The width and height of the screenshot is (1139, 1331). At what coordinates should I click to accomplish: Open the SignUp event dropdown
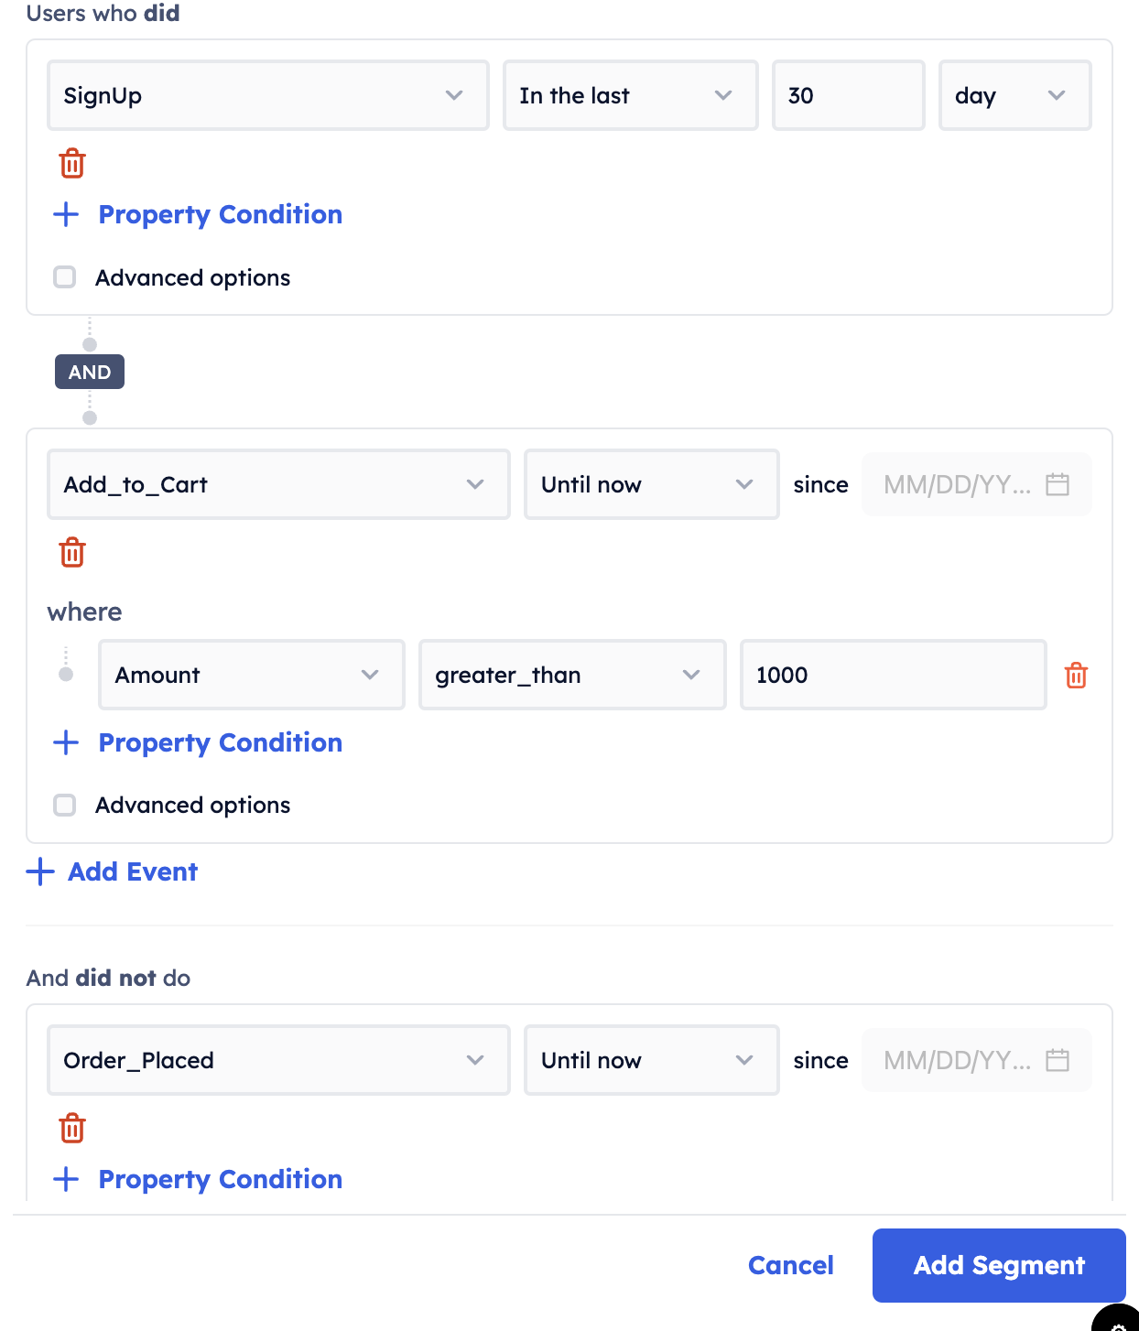coord(267,95)
